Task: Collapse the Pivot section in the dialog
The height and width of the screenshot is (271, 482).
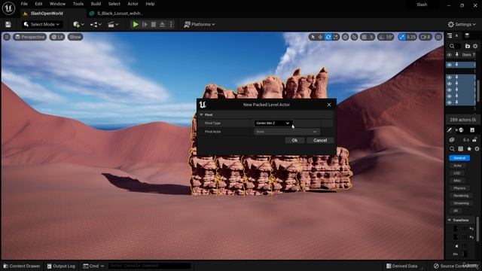Action: pyautogui.click(x=202, y=114)
